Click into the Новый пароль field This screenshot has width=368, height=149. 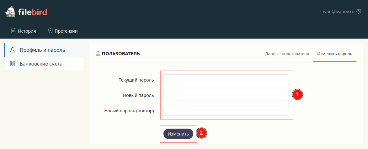(226, 95)
